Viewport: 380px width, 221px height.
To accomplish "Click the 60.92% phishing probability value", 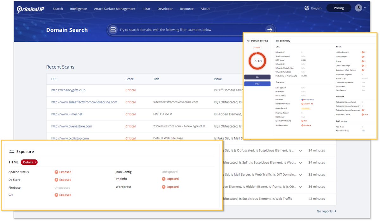I will pos(304,76).
